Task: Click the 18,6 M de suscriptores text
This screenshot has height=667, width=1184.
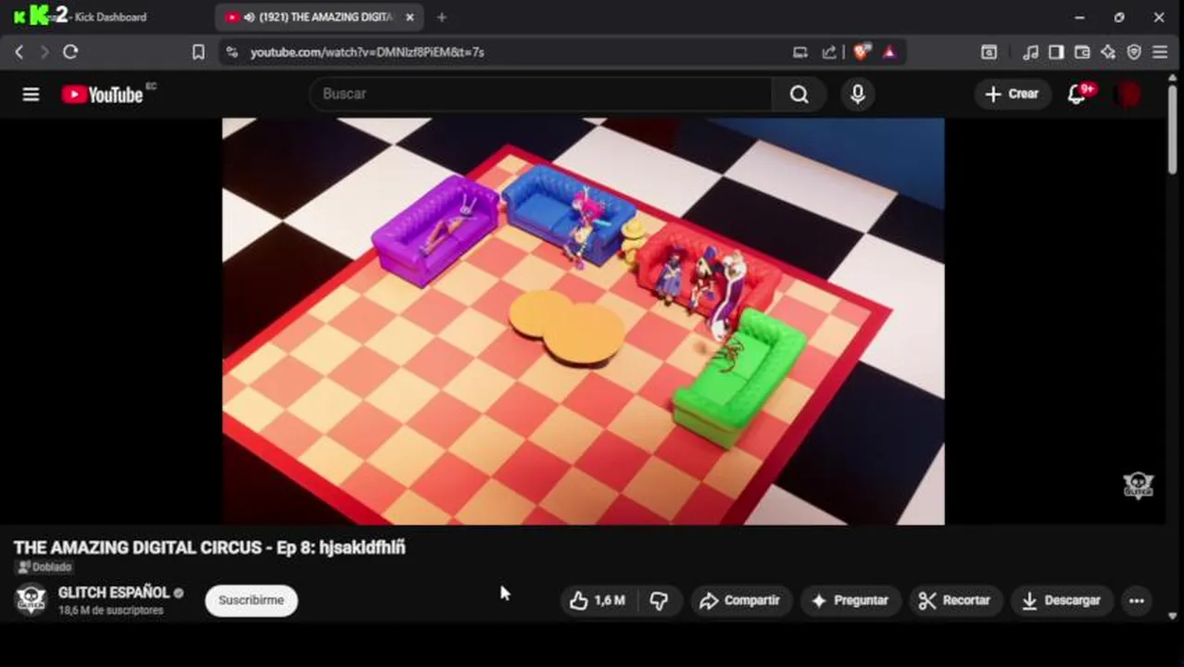Action: (111, 610)
